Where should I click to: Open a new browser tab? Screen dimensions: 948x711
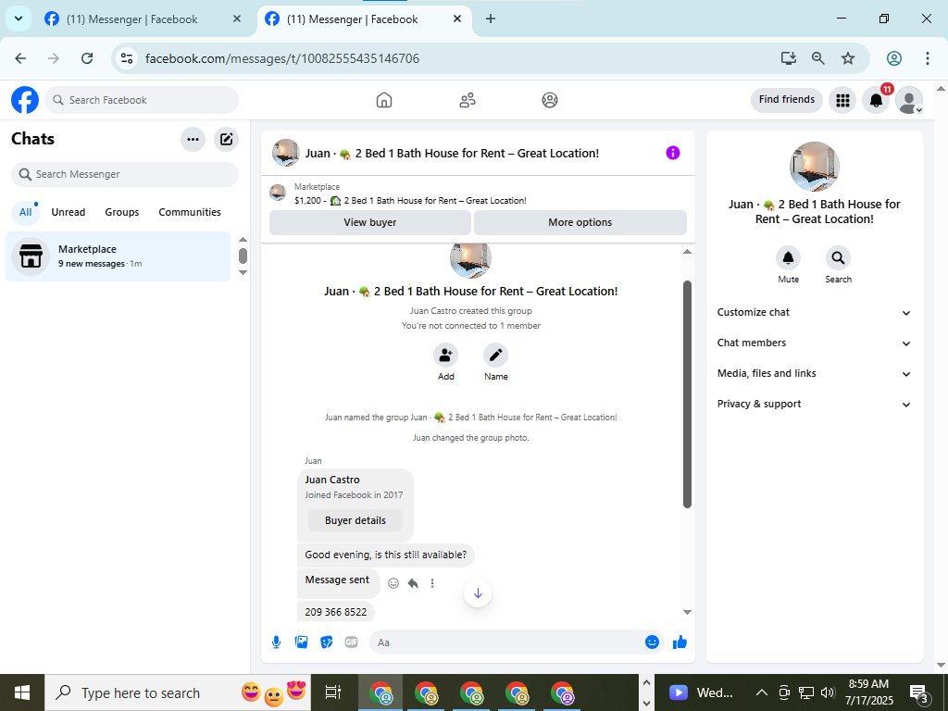pos(491,19)
